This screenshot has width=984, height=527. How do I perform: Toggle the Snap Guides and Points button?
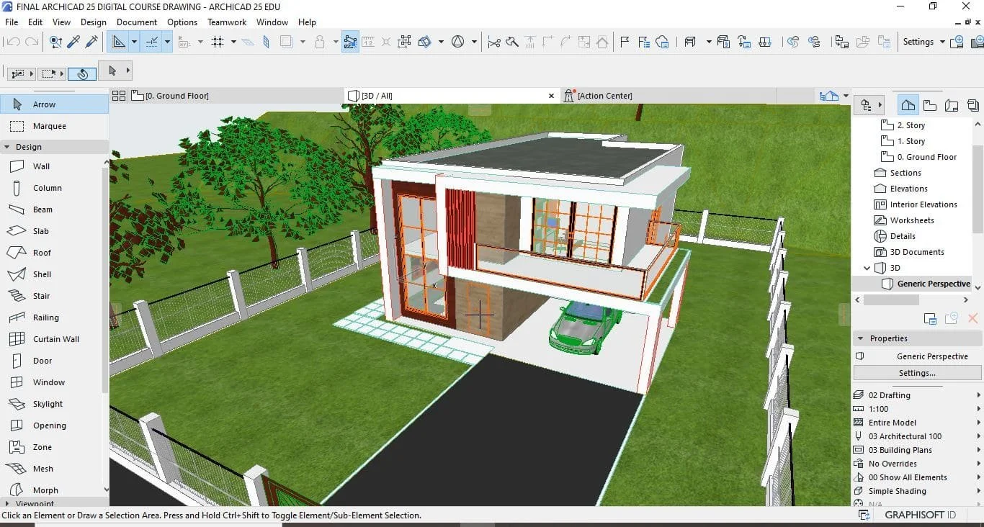[x=152, y=42]
